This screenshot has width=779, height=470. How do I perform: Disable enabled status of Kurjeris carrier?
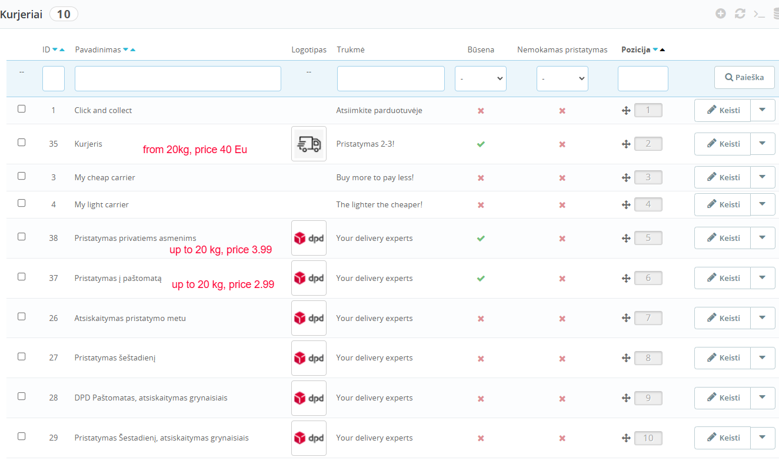click(x=481, y=144)
